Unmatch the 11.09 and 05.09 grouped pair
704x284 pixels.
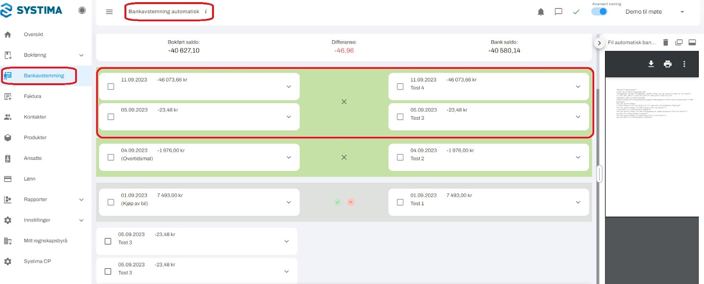coord(344,102)
